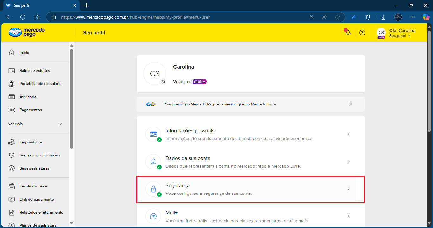Screen dimensions: 433x228
Task: Click the Olá, Carolina Seu perfil link
Action: click(402, 33)
